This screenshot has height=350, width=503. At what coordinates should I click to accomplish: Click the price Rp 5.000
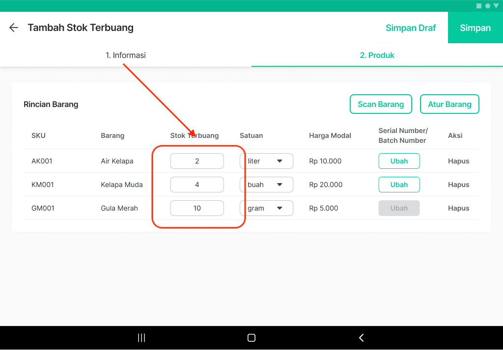(x=324, y=208)
